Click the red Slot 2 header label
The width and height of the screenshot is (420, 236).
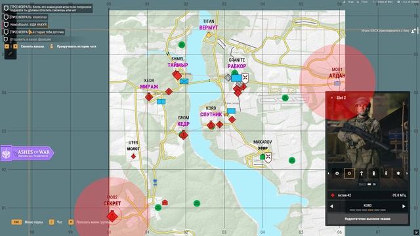pos(341,98)
